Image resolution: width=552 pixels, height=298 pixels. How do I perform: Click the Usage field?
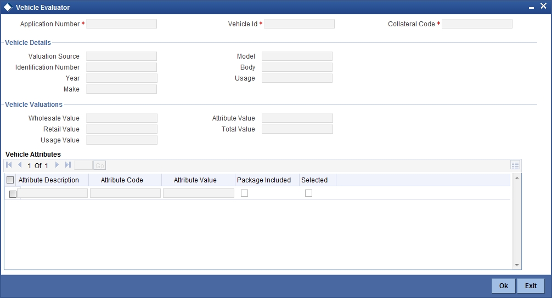(297, 78)
